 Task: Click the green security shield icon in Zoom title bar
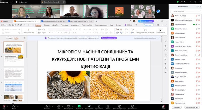tap(178, 2)
